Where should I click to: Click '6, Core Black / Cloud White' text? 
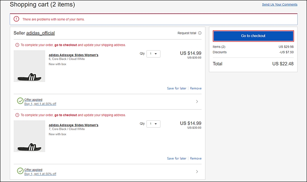(67, 59)
